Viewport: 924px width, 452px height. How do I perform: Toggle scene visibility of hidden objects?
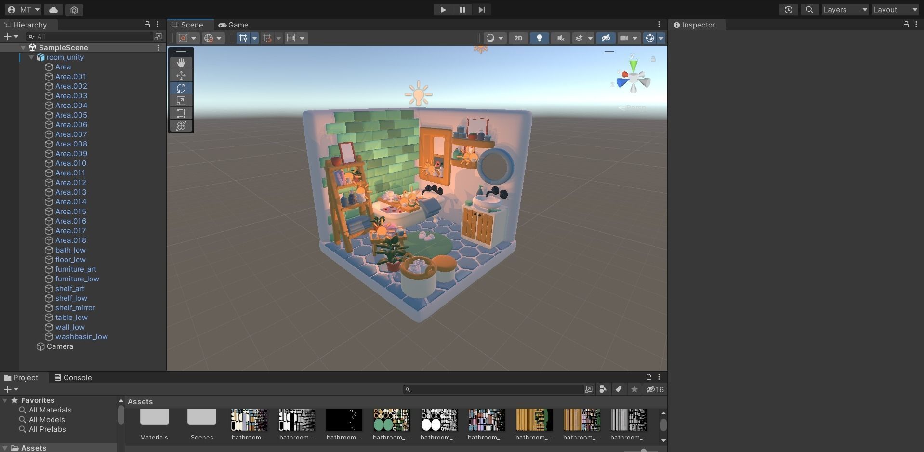tap(606, 38)
